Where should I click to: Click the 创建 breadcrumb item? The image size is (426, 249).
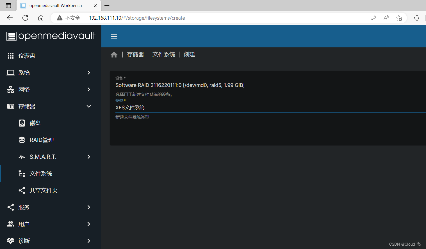pyautogui.click(x=189, y=54)
